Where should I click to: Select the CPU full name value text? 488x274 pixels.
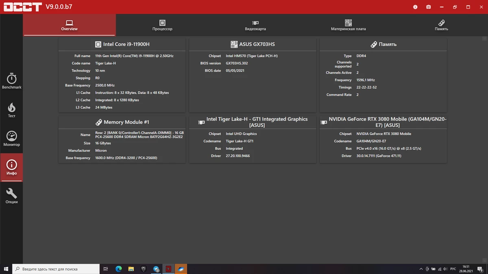134,56
